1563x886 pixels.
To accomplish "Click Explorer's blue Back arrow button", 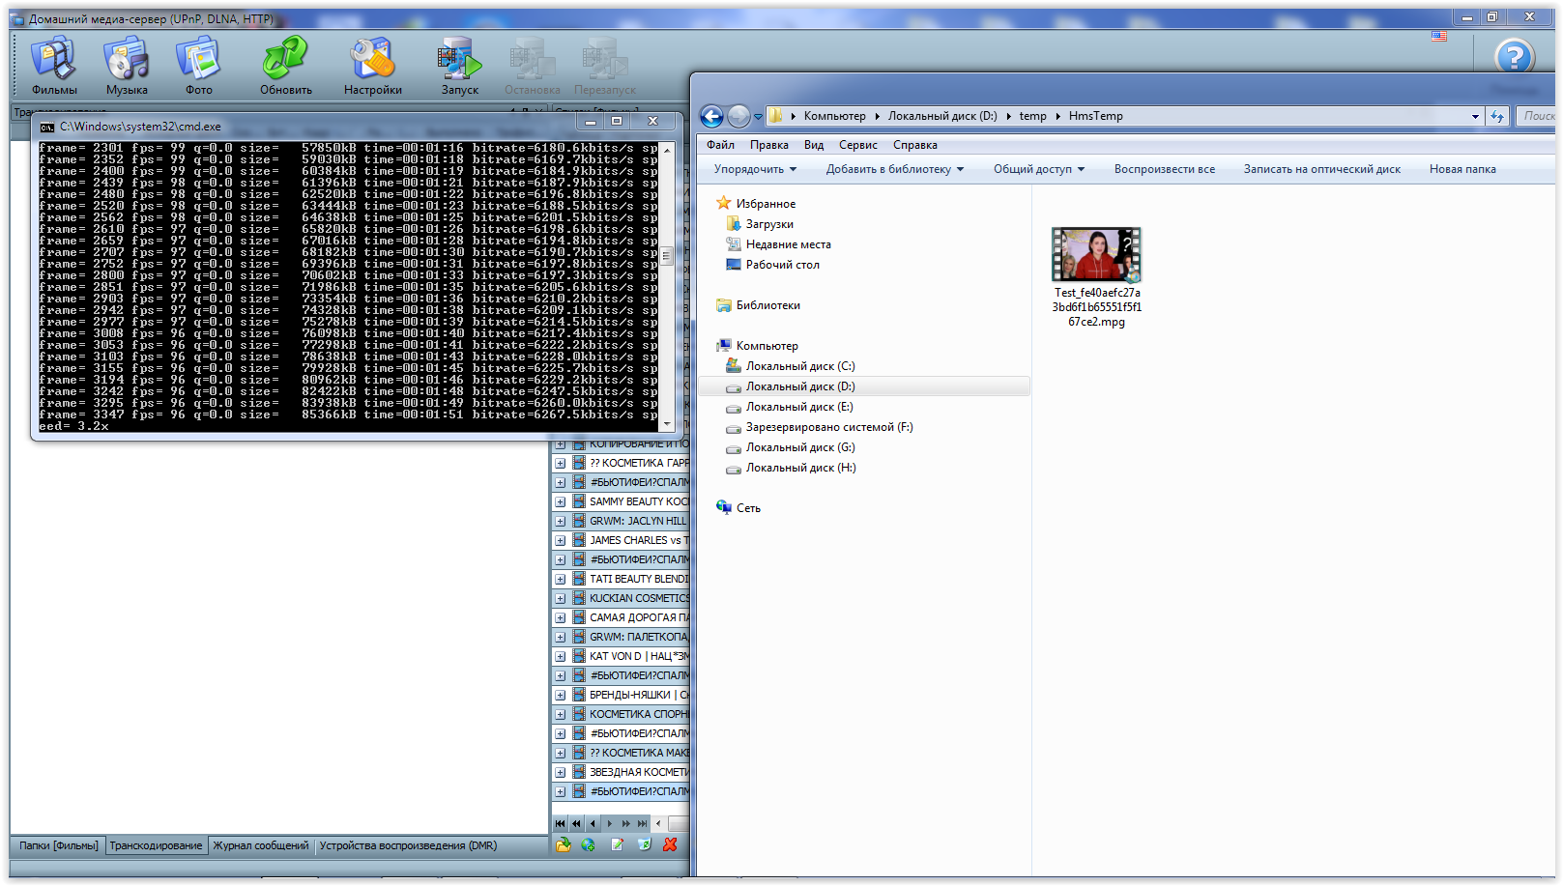I will pyautogui.click(x=711, y=117).
